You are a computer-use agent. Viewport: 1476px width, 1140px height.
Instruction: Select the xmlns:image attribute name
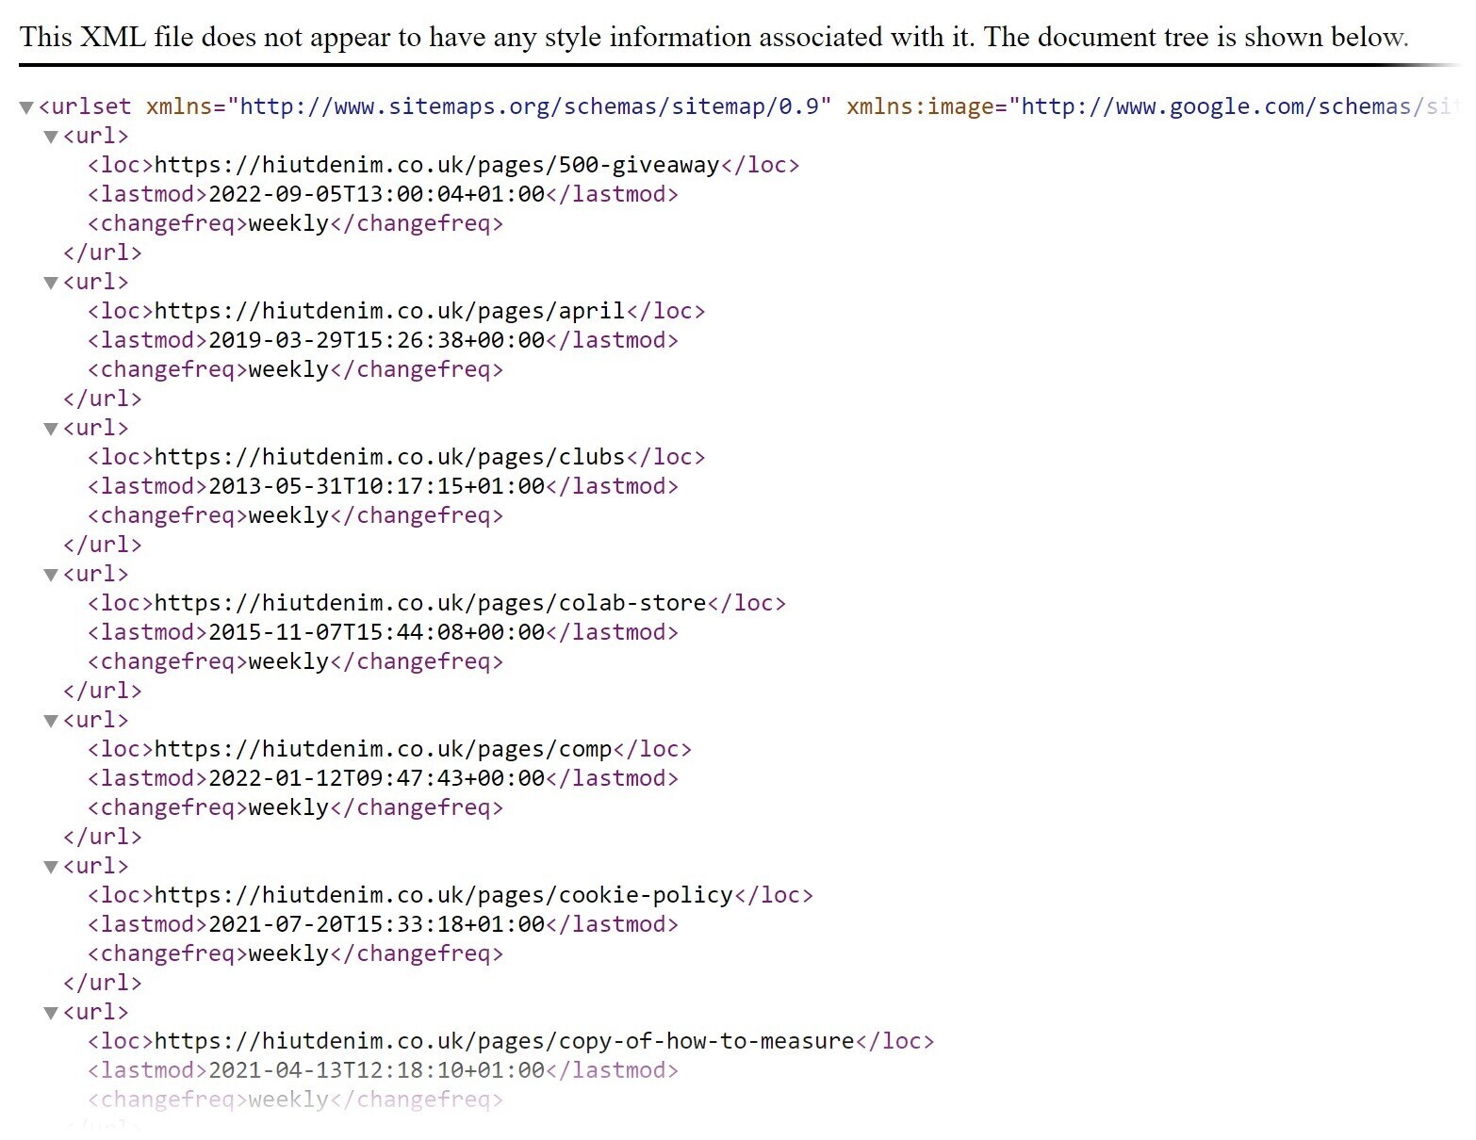pos(919,106)
